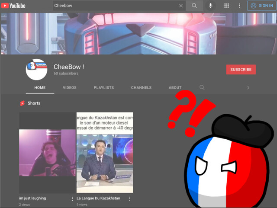Play the La Langue Du Kazakhstan thumbnail
Image resolution: width=277 pixels, height=208 pixels.
coord(105,153)
